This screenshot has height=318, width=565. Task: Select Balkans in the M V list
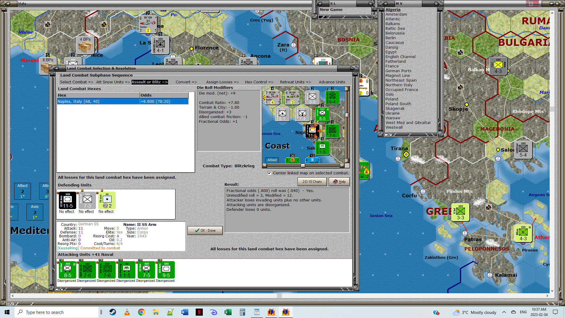click(x=393, y=24)
